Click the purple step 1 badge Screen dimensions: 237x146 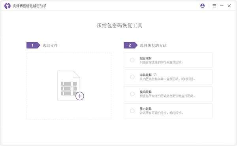click(33, 45)
